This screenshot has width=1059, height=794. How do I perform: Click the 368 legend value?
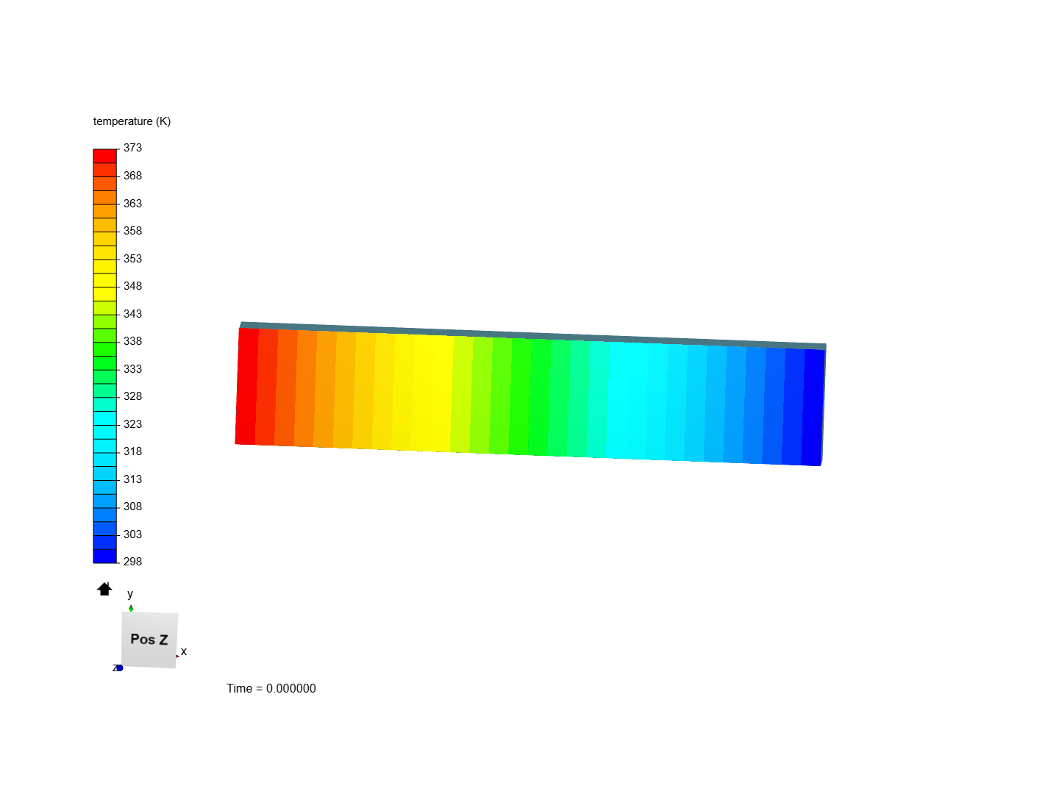click(x=132, y=176)
